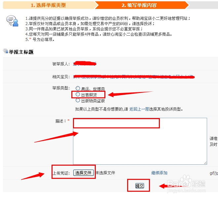The width and height of the screenshot is (218, 198).
Task: Click the chat bubble user icon
Action: pos(12,21)
